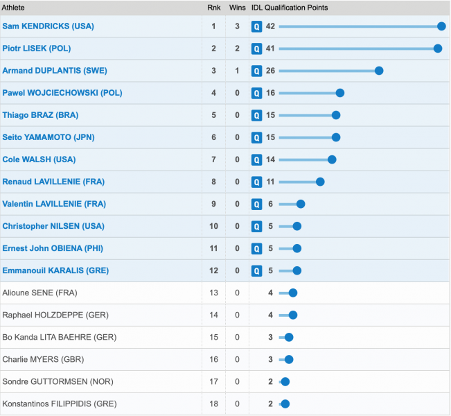Click the Q badge for Cole Walsh
Image resolution: width=451 pixels, height=416 pixels.
pos(256,159)
